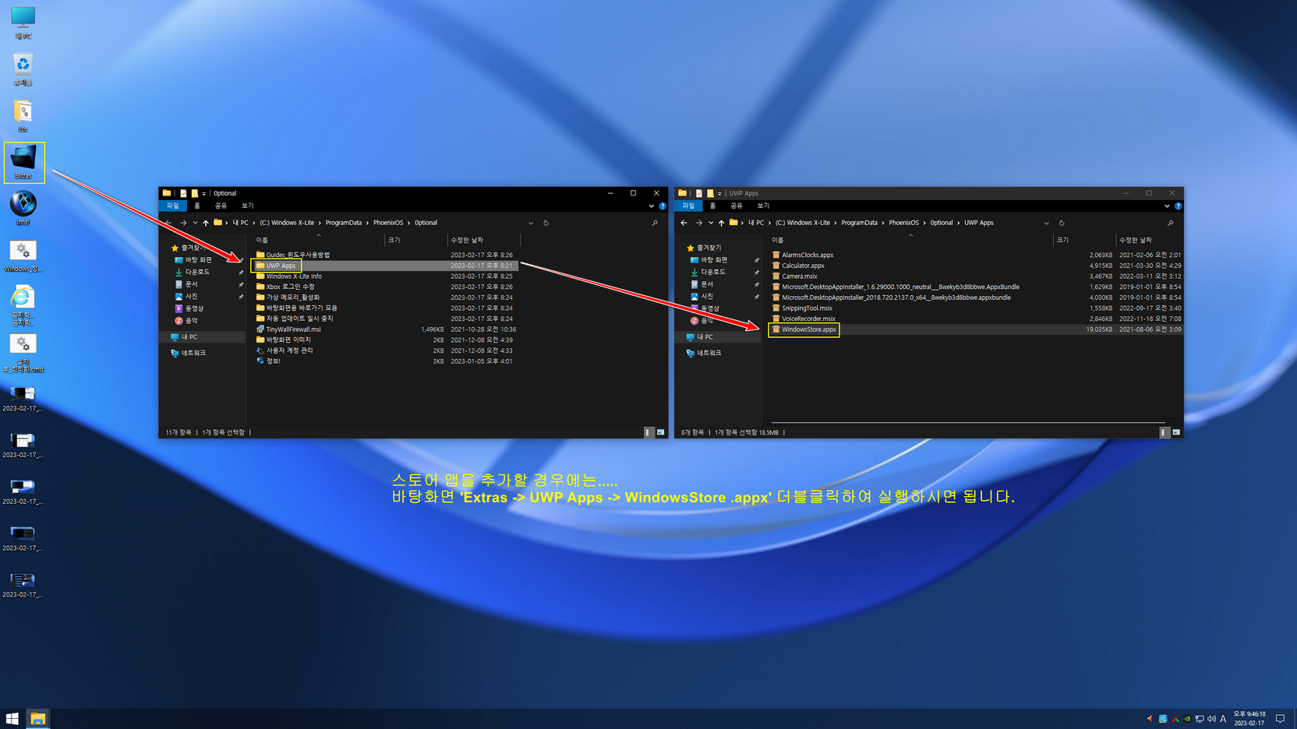Toggle the IME language mode A indicator
Image resolution: width=1297 pixels, height=729 pixels.
tap(1223, 719)
